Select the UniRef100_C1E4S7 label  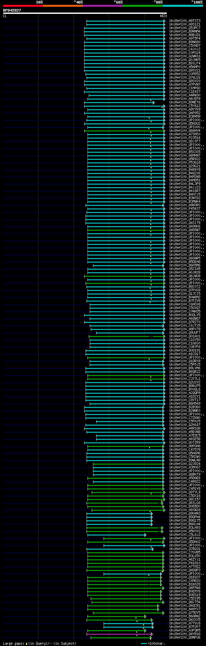185,92
